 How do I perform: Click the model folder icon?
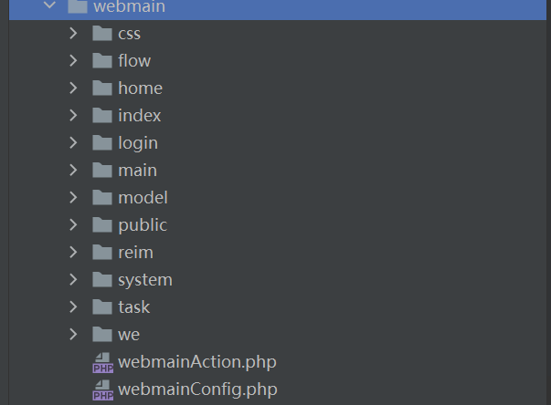coord(102,197)
